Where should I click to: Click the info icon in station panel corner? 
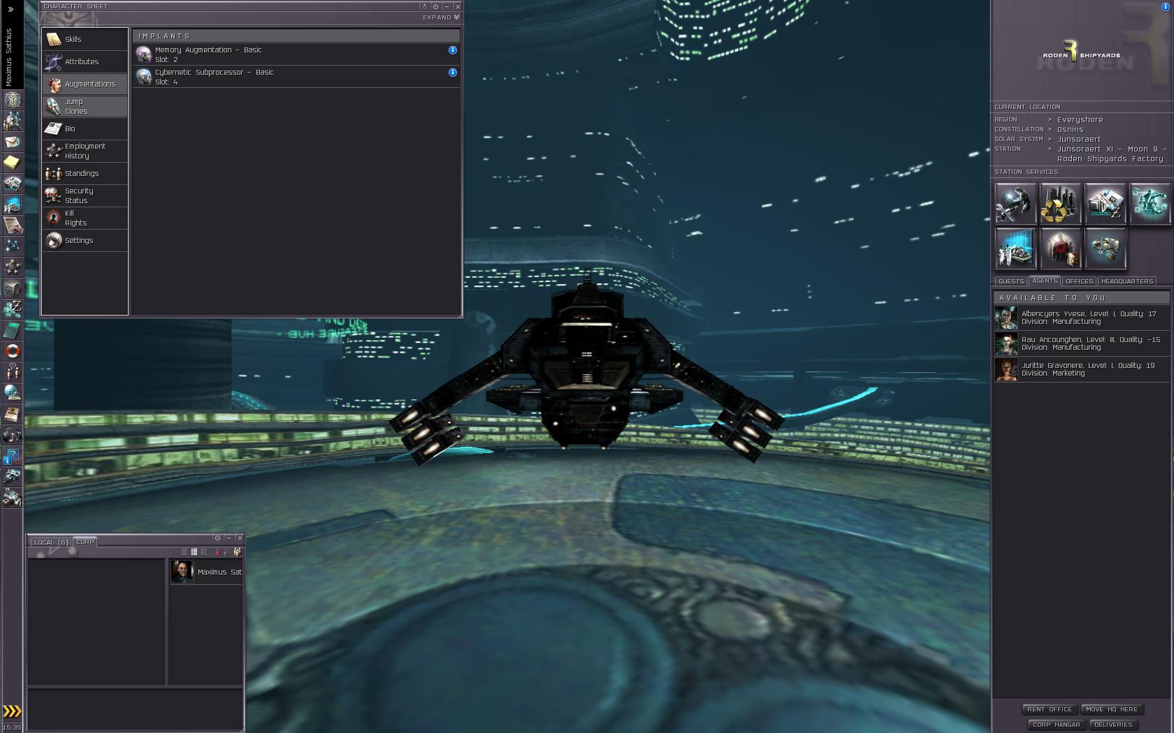[x=1165, y=7]
